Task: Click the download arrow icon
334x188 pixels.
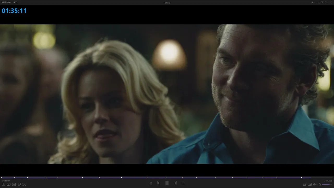Action: pyautogui.click(x=9, y=184)
